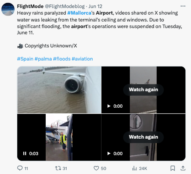Like the post with heart icon
Viewport: 191px width, 174px height.
coord(96,168)
